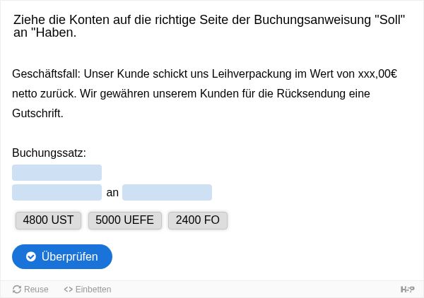This screenshot has height=298, width=424.
Task: Click the drop zone left of "an"
Action: (x=57, y=192)
